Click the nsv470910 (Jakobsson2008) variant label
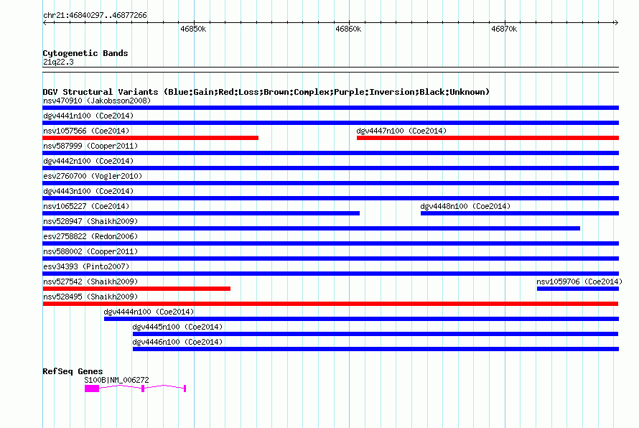This screenshot has height=428, width=639. tap(97, 101)
